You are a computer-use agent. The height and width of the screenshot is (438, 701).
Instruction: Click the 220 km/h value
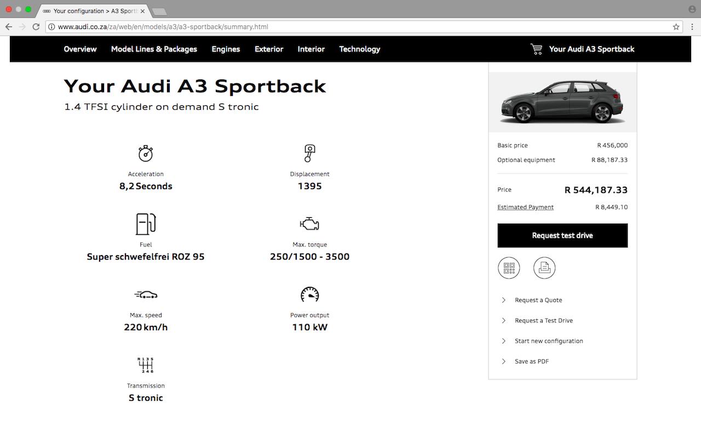pyautogui.click(x=146, y=327)
